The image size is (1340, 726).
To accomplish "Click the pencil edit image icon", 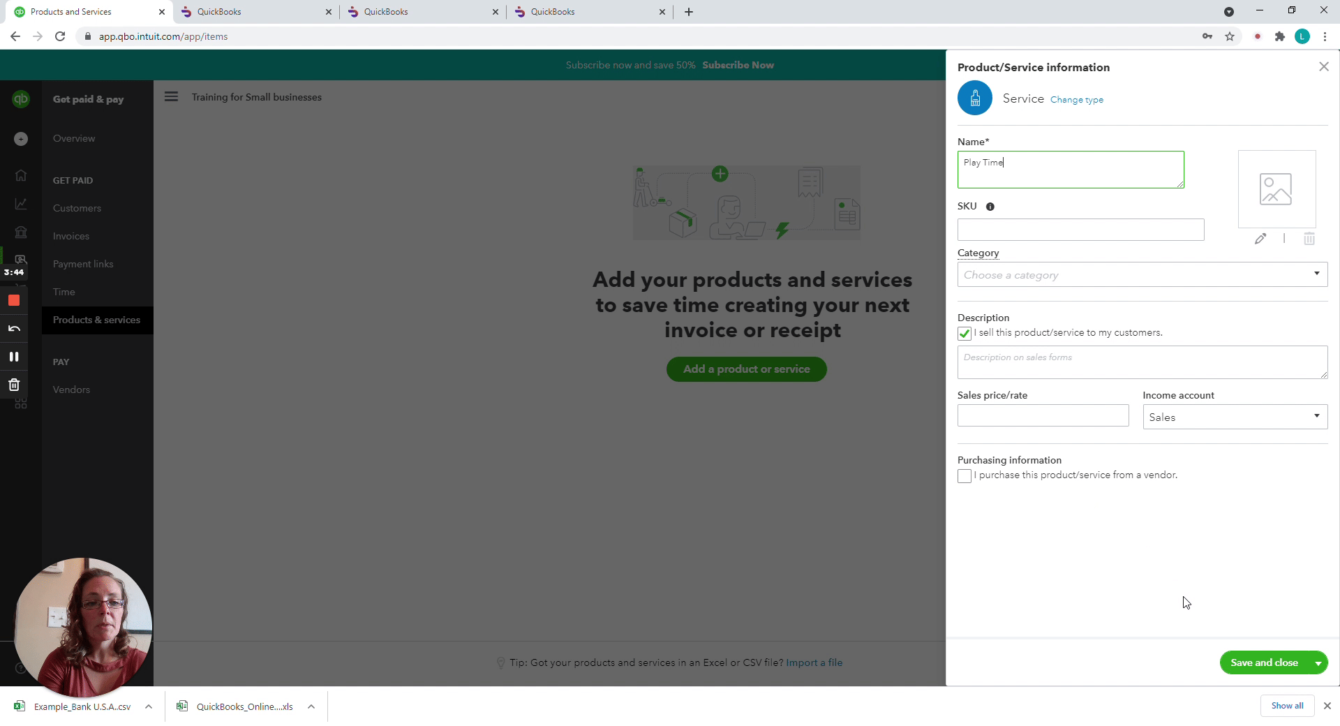I will 1260,239.
